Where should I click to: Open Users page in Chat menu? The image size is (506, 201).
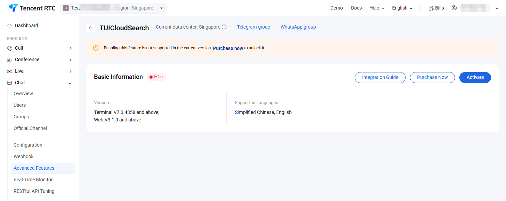click(x=20, y=105)
